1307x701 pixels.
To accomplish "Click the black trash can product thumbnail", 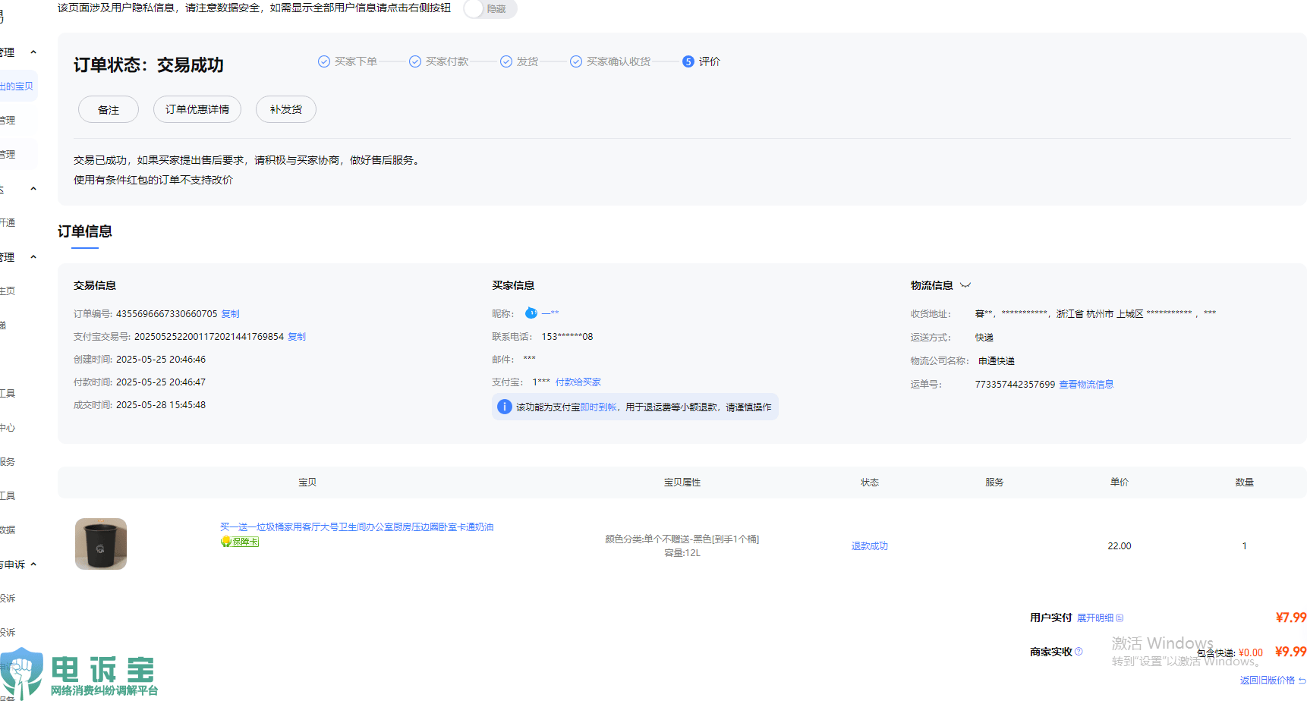I will (101, 544).
